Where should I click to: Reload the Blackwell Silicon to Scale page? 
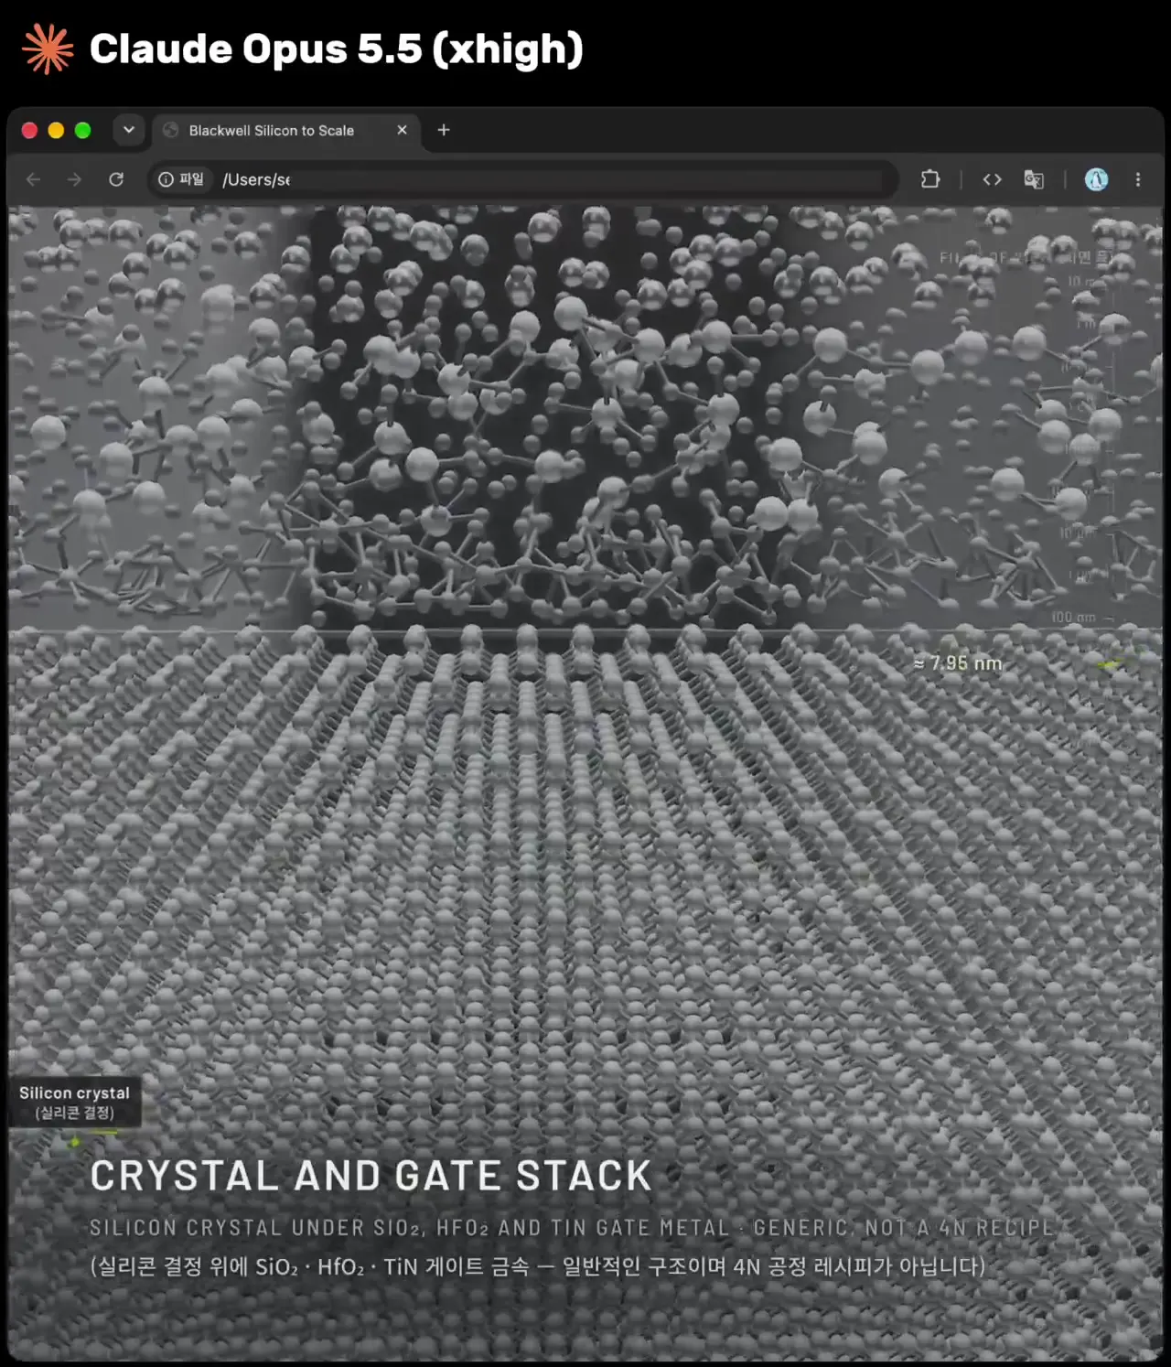(116, 179)
